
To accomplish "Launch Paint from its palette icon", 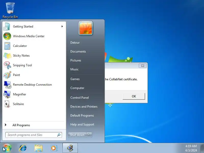I will 7,75.
